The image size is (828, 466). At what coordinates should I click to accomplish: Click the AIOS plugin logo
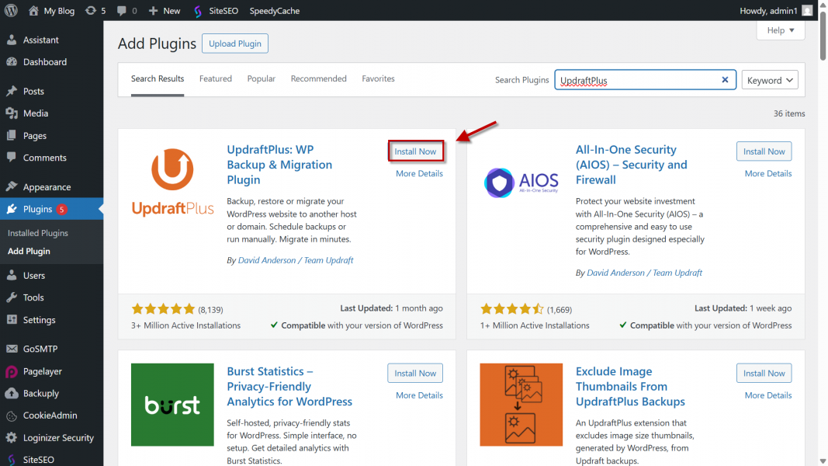[x=521, y=183]
